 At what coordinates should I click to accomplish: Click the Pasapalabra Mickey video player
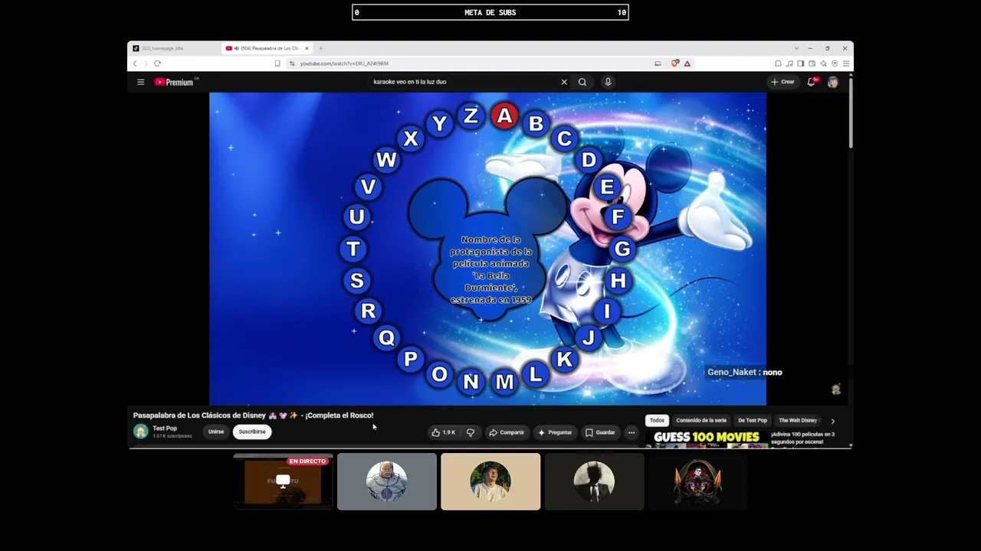487,249
